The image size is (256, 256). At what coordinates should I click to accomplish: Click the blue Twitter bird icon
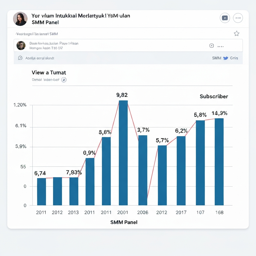coord(225,58)
